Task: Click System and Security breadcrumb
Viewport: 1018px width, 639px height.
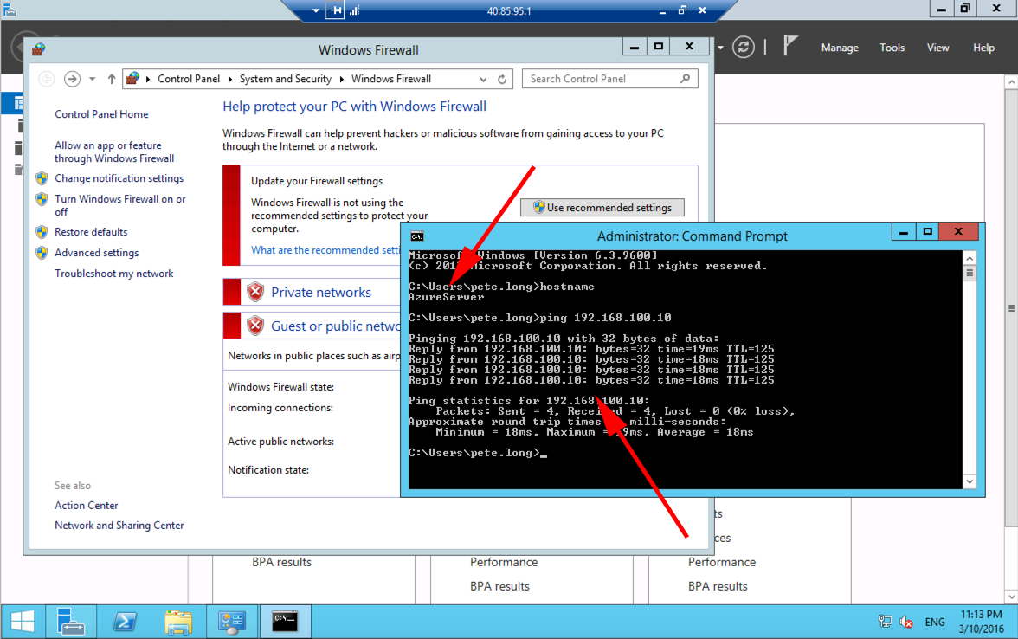Action: [x=285, y=79]
